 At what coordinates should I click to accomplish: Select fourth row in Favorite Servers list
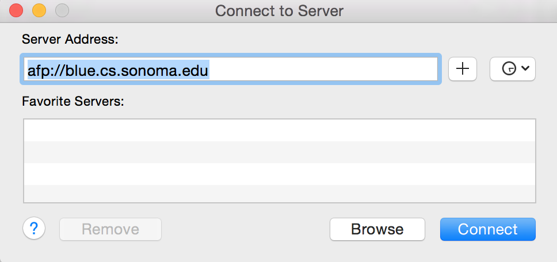279,194
